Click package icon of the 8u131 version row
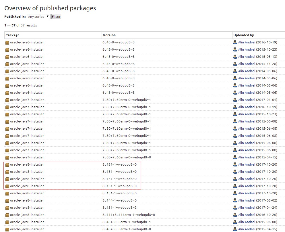Image resolution: width=285 pixels, height=232 pixels. 7,208
